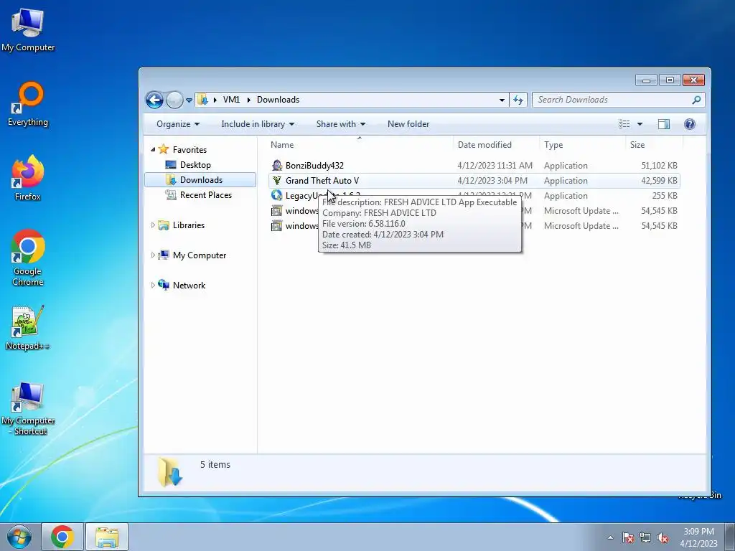This screenshot has height=551, width=735.
Task: Click the New folder button
Action: click(x=408, y=124)
